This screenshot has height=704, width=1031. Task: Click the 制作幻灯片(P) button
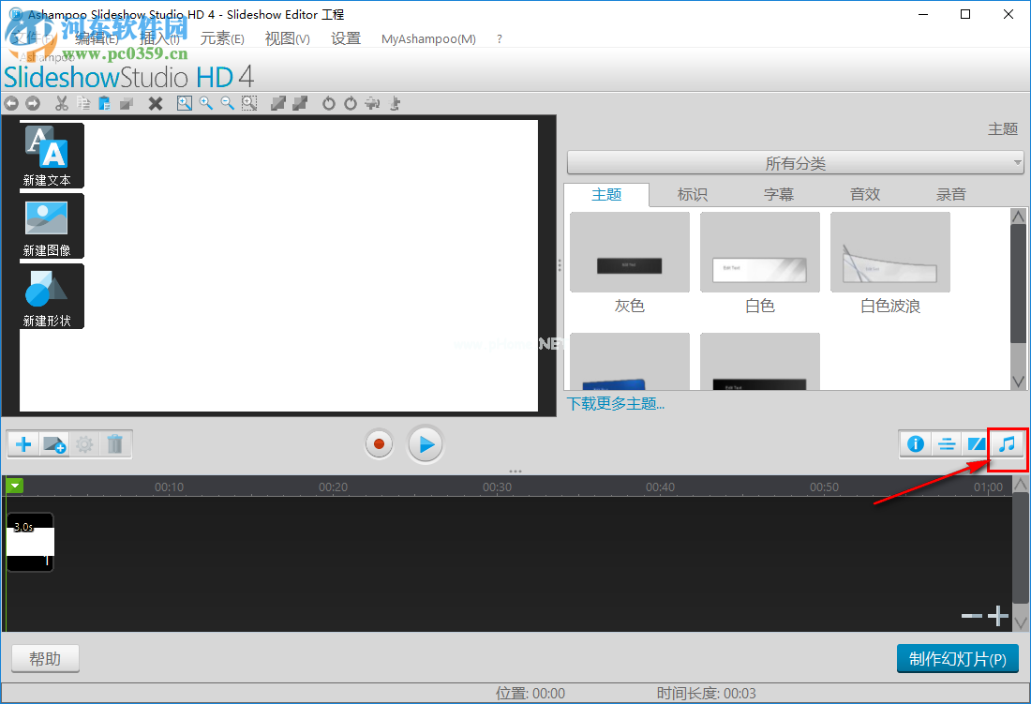coord(957,658)
